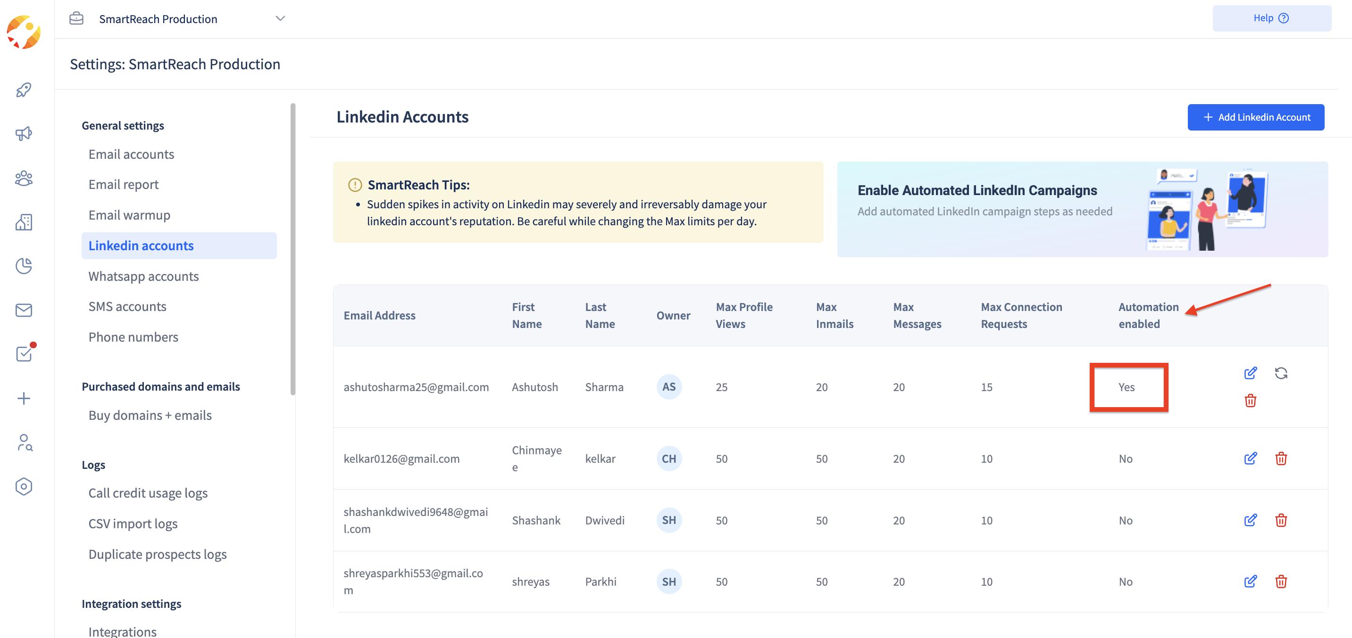Click the rocket icon in left sidebar
1352x638 pixels.
point(24,90)
